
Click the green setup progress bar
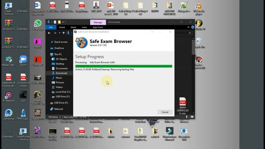pos(124,66)
